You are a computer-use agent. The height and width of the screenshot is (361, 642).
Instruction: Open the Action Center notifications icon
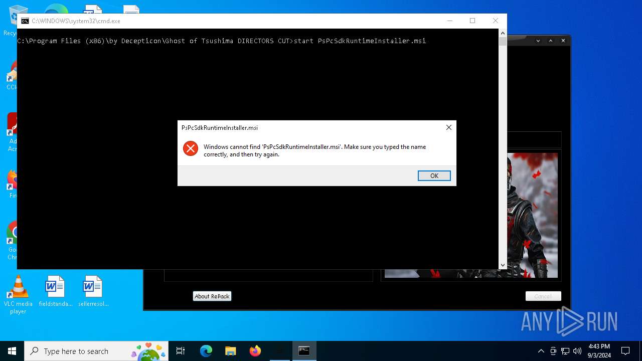click(625, 351)
